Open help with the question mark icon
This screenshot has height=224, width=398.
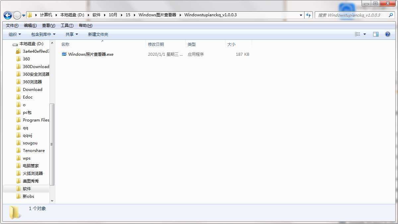(x=388, y=34)
